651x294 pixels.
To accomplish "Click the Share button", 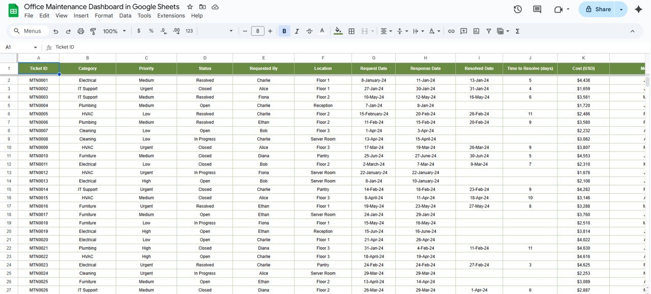I will point(600,9).
